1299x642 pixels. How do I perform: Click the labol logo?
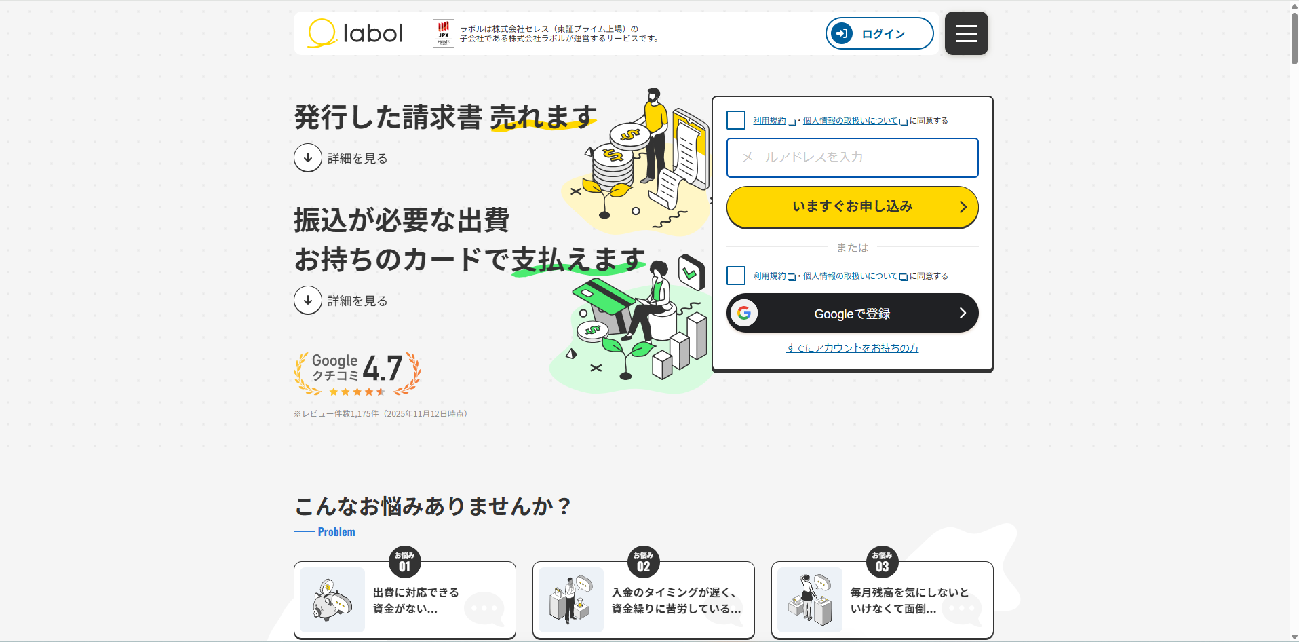[x=355, y=33]
